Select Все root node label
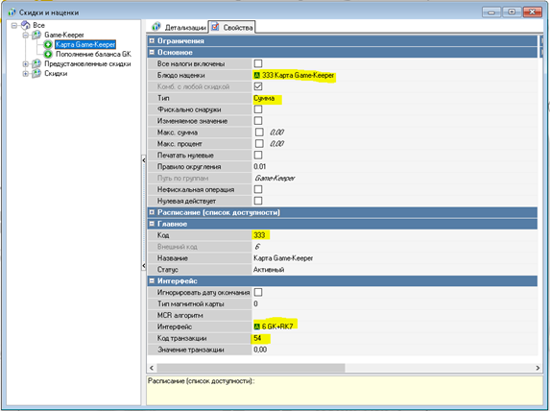 [x=38, y=25]
